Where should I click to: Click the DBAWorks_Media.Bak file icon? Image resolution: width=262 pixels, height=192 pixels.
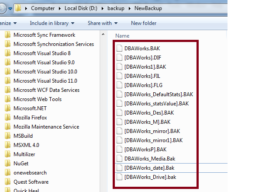(119, 158)
